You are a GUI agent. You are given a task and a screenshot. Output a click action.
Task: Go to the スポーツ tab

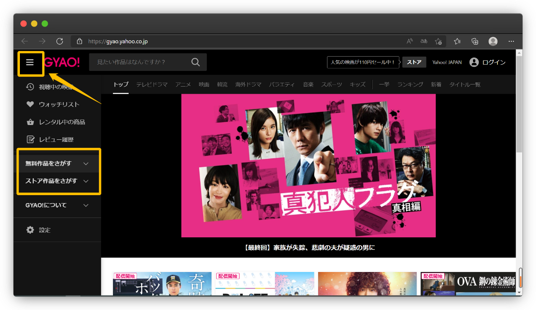click(x=331, y=84)
